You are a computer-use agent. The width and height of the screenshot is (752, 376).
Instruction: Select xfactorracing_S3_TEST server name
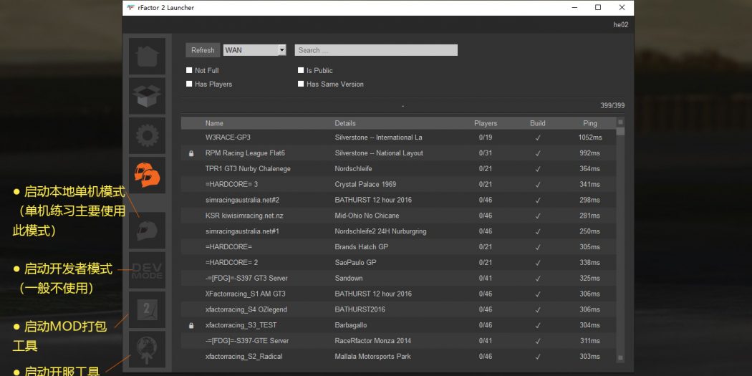click(x=241, y=325)
